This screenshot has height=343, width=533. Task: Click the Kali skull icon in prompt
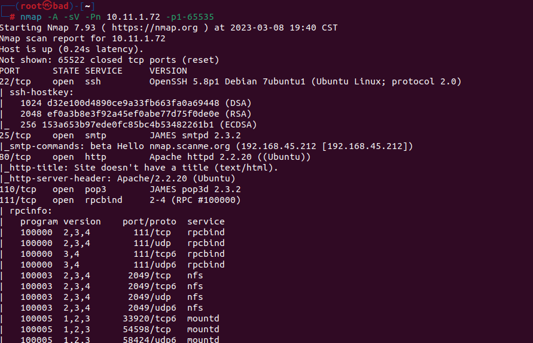click(x=47, y=6)
